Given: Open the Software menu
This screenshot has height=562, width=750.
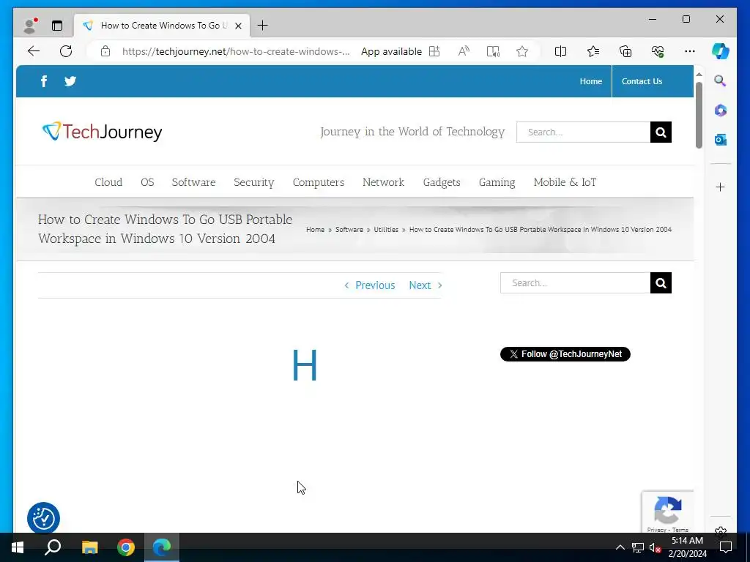Looking at the screenshot, I should click(193, 182).
